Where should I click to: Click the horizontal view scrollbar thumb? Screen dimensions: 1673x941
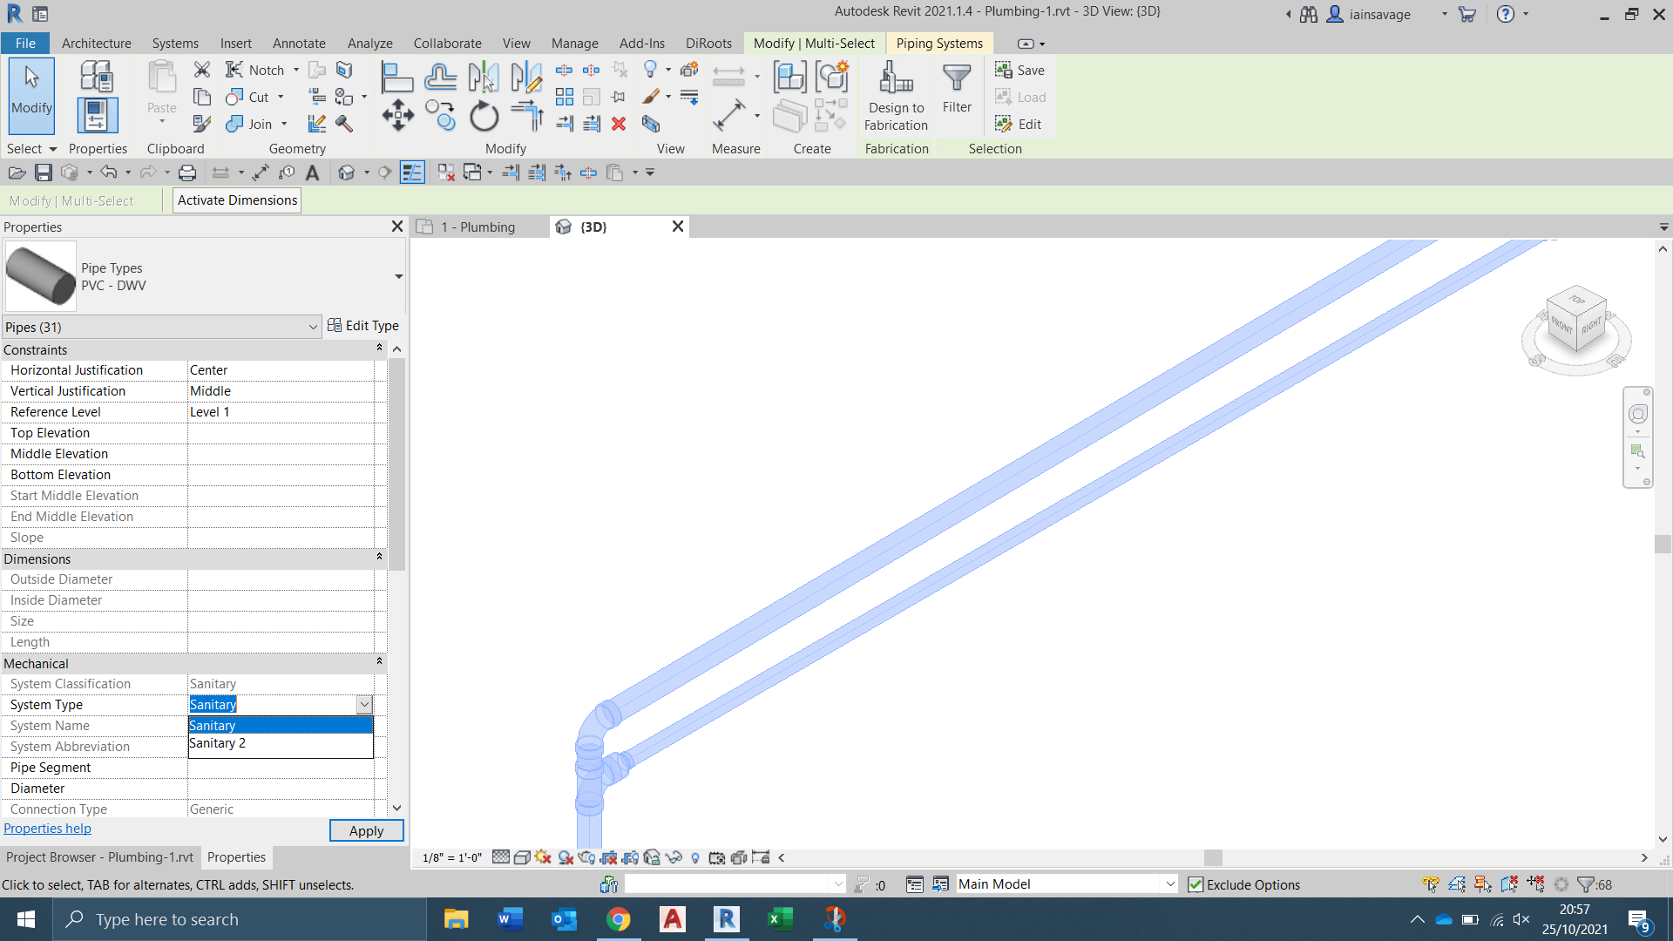pyautogui.click(x=1213, y=857)
